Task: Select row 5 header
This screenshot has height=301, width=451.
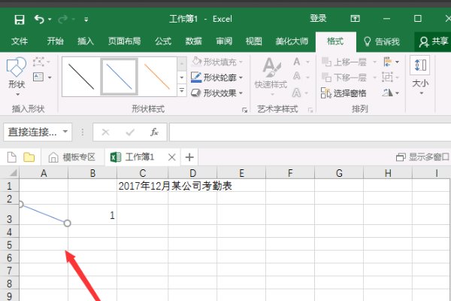Action: (x=9, y=245)
